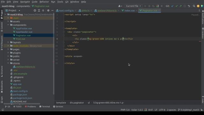204x115 pixels.
Task: Close the Paginator.vue editor tab
Action: coord(159,11)
